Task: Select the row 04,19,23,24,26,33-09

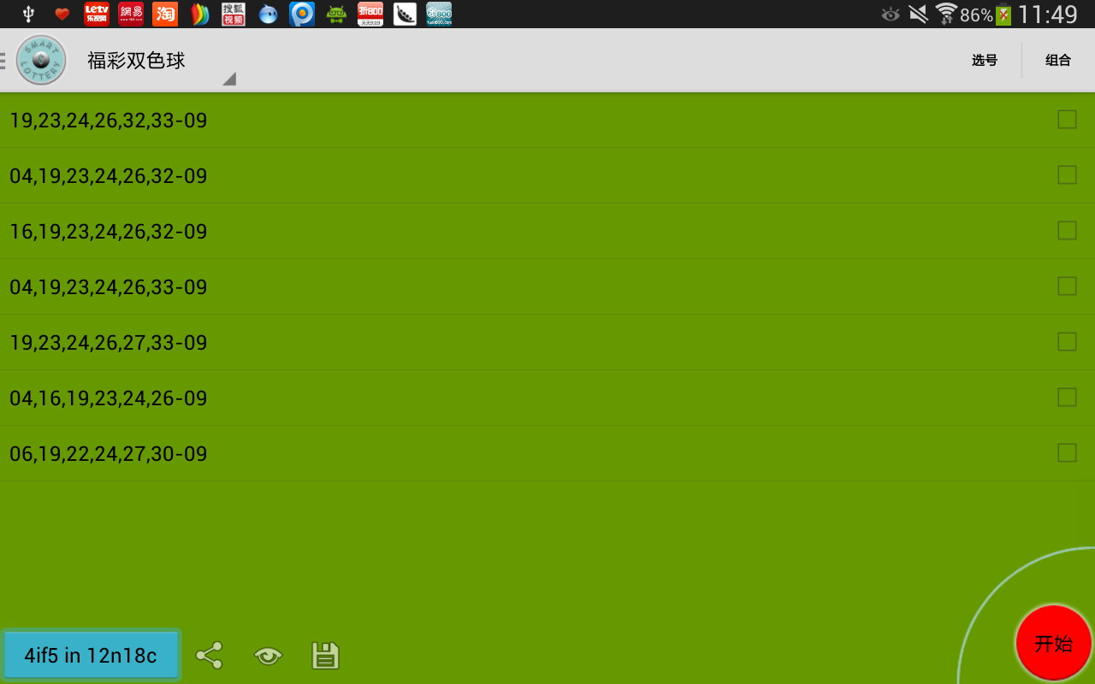Action: pos(547,286)
